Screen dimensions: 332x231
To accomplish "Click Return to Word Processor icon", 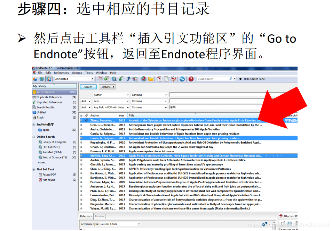I will pyautogui.click(x=173, y=79).
